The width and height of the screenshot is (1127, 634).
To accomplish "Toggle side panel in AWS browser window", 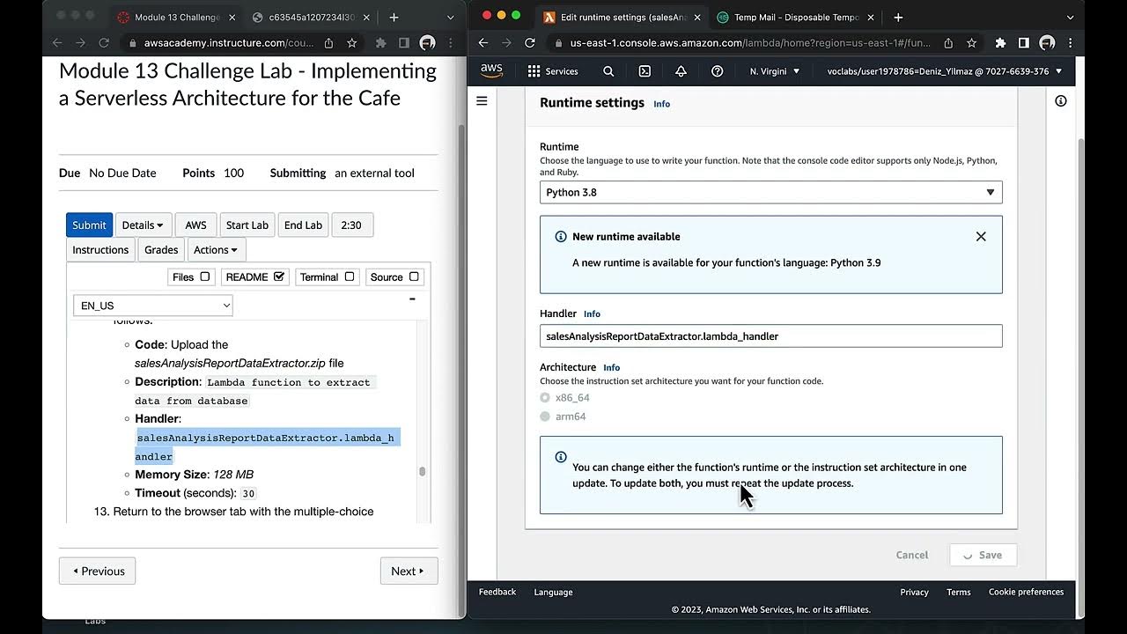I will [x=1023, y=42].
